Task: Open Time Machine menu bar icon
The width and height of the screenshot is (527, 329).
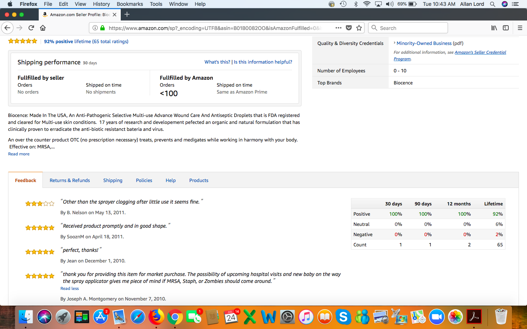Action: tap(343, 4)
